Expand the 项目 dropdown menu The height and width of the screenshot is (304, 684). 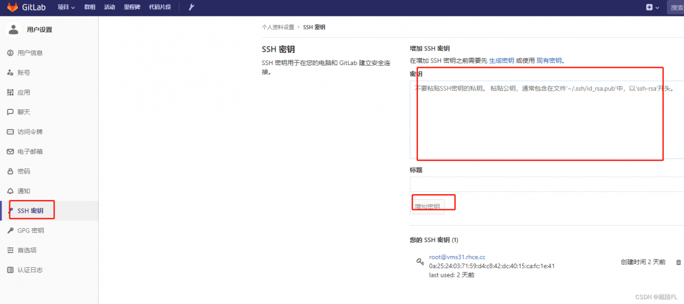point(66,7)
